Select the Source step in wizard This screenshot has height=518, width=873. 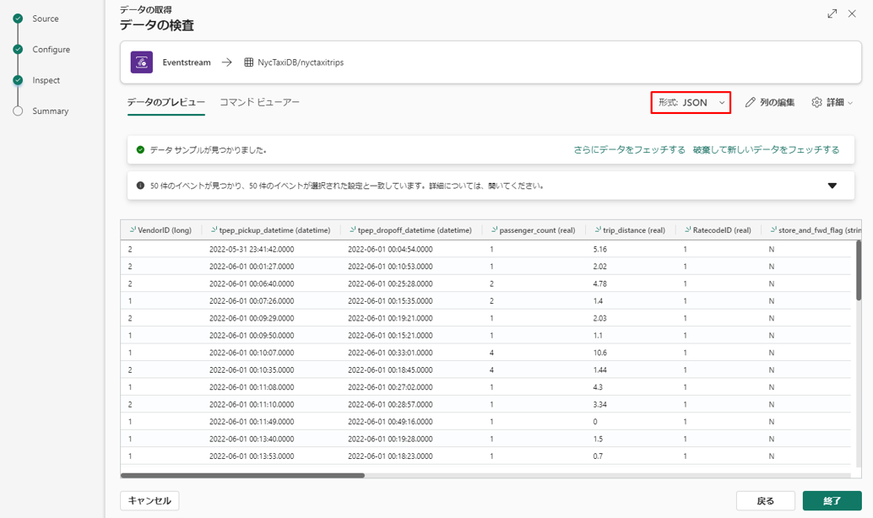coord(45,19)
